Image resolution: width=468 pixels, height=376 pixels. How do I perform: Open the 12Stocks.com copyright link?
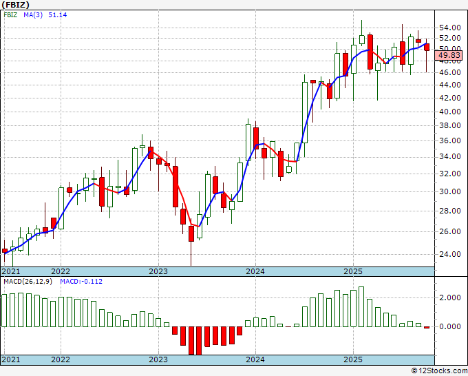pos(439,371)
